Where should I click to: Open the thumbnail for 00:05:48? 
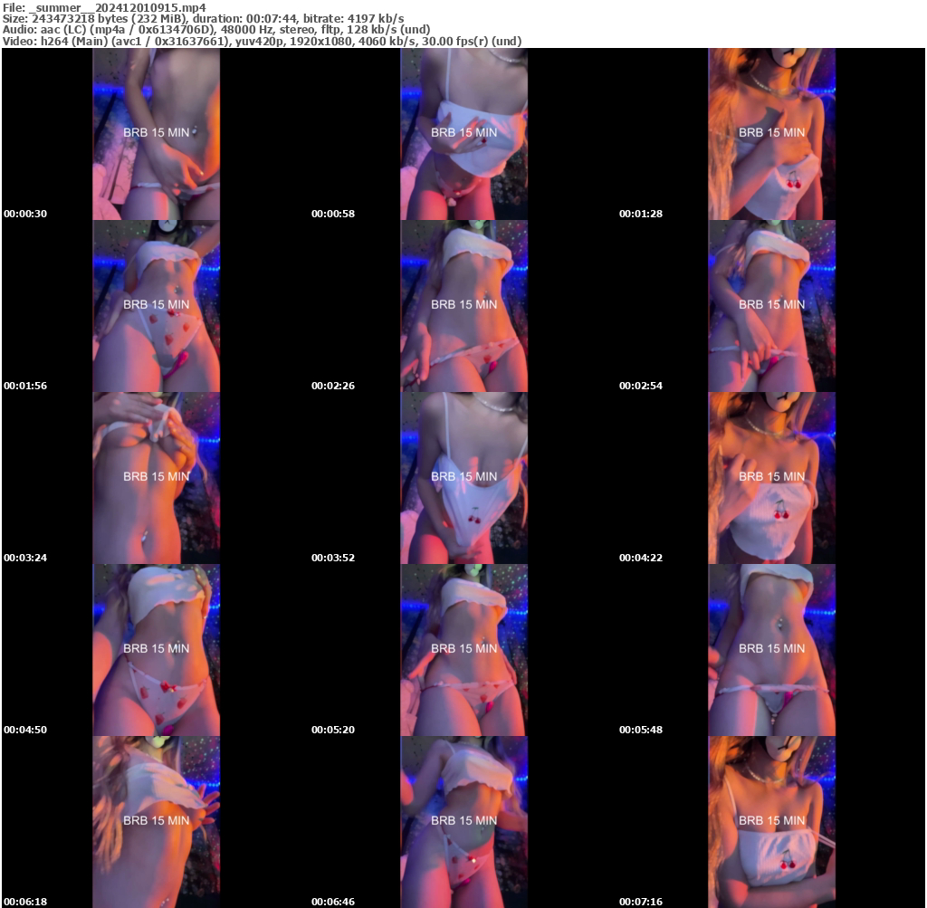click(771, 650)
